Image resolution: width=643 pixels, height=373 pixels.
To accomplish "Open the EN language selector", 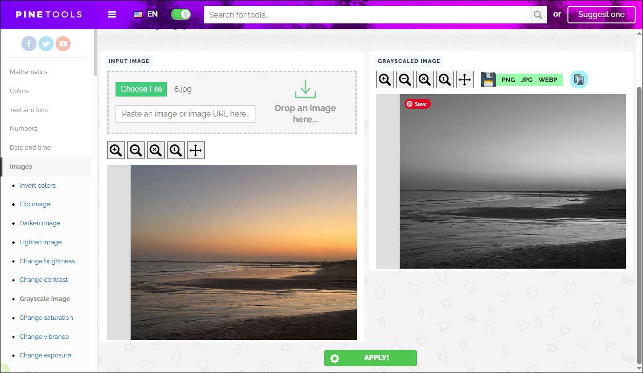I will click(145, 14).
